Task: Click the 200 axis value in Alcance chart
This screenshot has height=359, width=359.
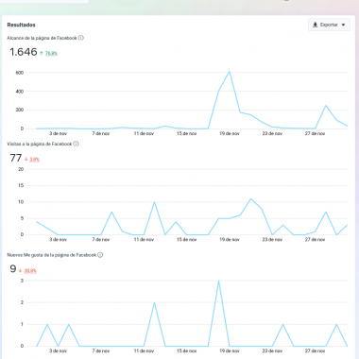Action: tap(20, 110)
